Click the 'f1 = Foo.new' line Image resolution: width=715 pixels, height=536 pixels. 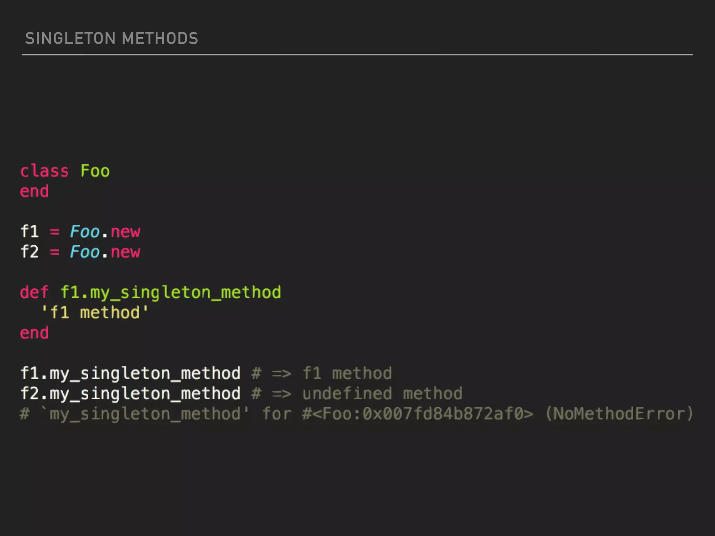click(x=80, y=232)
